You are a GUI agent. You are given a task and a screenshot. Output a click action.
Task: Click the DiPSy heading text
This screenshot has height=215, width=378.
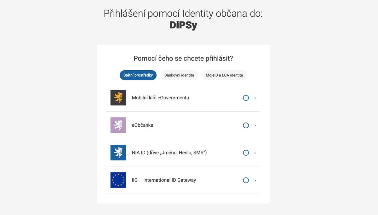(x=183, y=25)
